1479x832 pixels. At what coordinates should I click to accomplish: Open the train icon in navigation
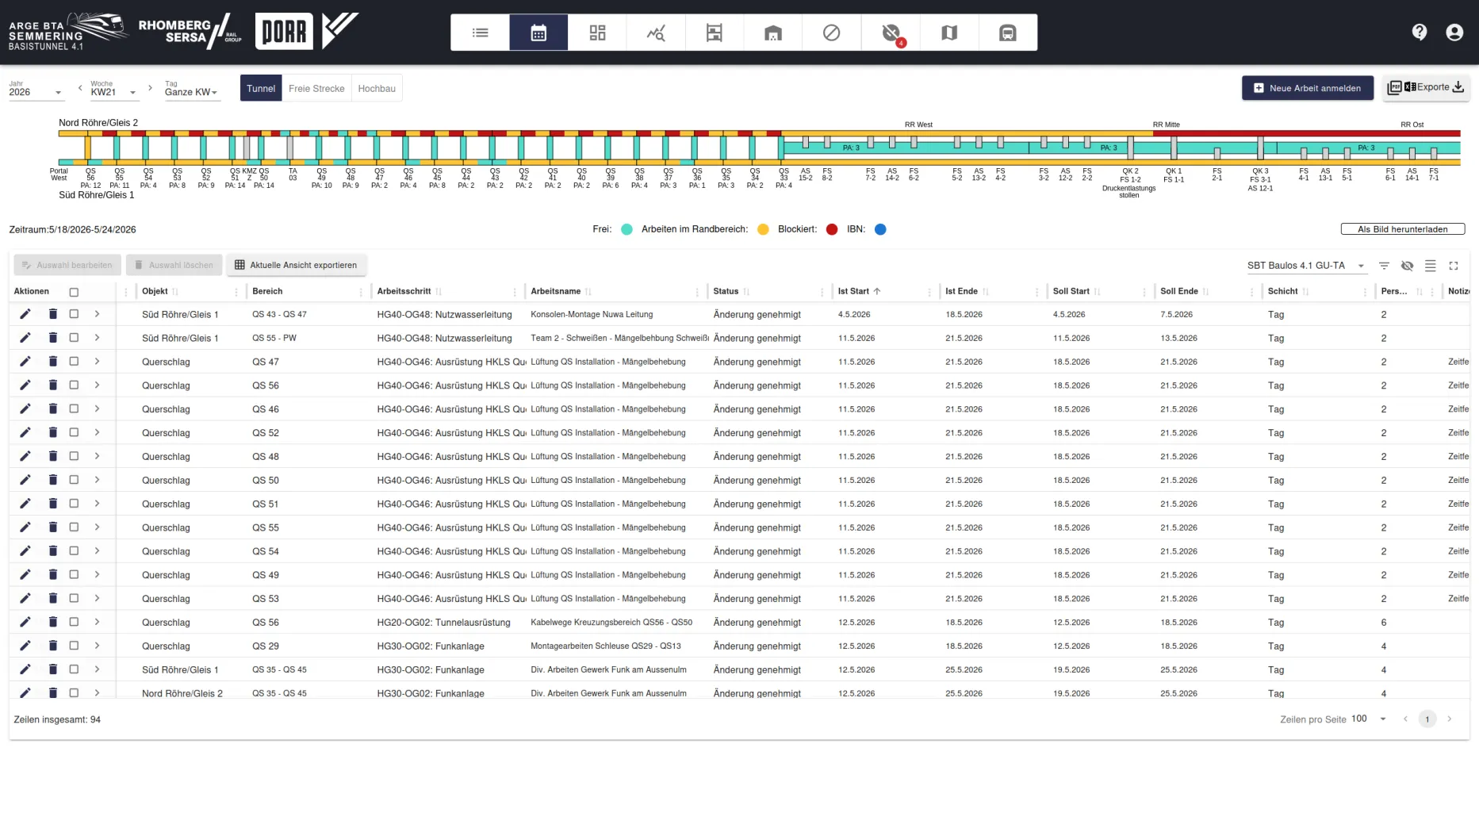click(1008, 33)
